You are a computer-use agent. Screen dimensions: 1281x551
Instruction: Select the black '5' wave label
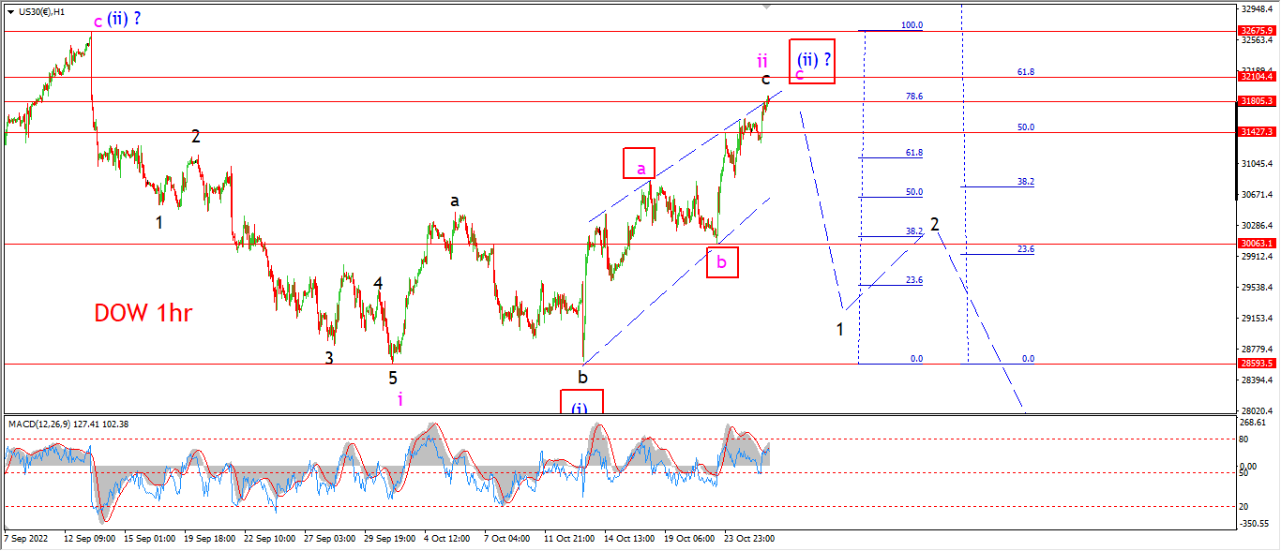coord(393,377)
